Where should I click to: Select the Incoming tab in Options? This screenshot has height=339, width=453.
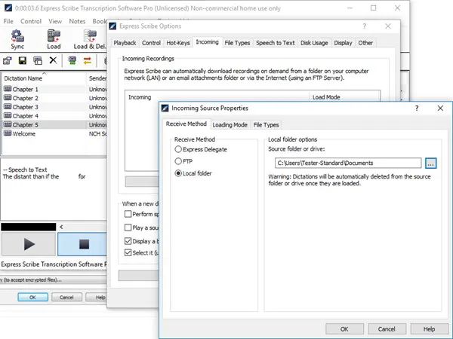tap(207, 42)
